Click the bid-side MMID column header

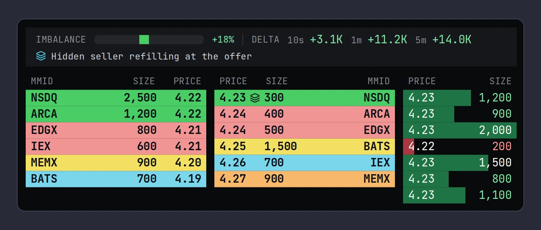coord(42,81)
